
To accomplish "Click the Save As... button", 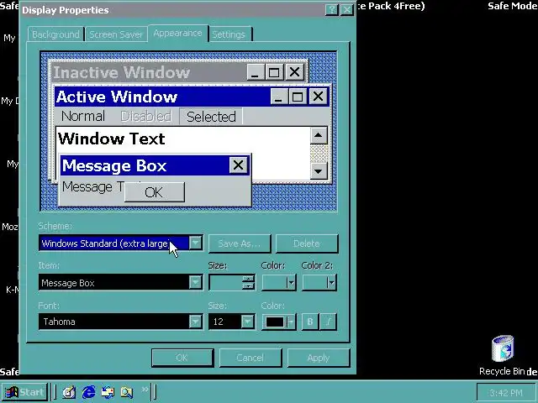I will (x=240, y=243).
